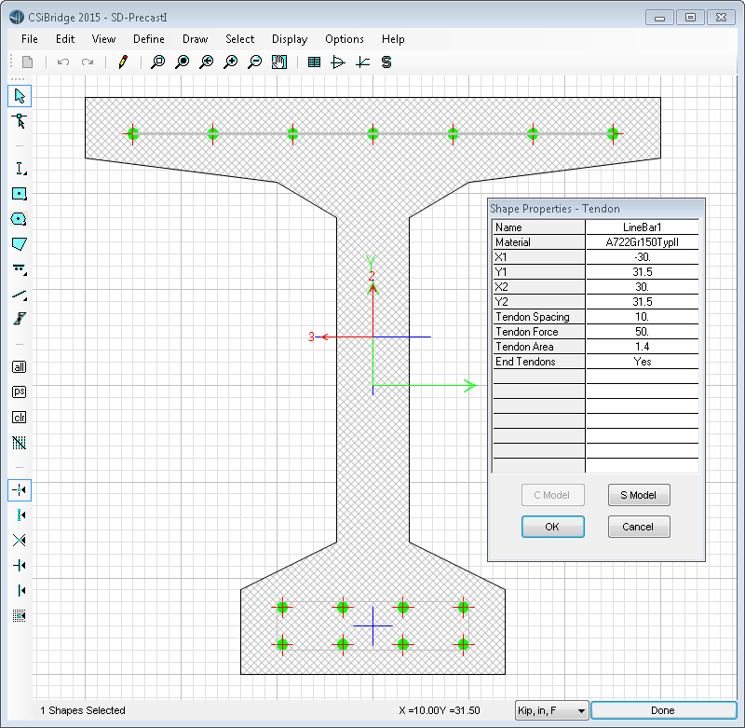Image resolution: width=745 pixels, height=728 pixels.
Task: Open the Define menu
Action: point(149,39)
